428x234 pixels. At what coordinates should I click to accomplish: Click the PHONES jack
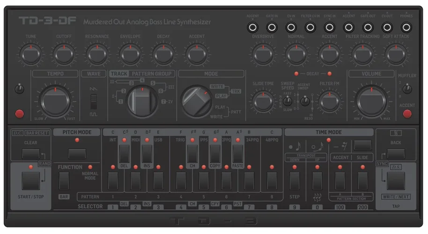click(x=406, y=27)
